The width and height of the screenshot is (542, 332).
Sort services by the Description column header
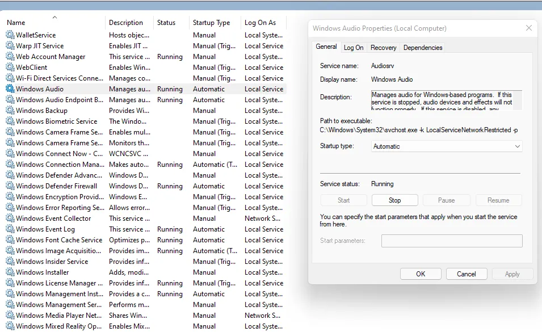tap(126, 23)
